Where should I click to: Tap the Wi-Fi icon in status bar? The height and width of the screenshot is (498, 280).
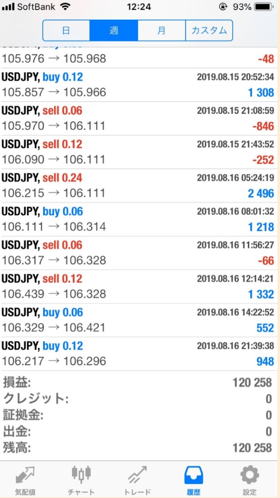click(65, 7)
